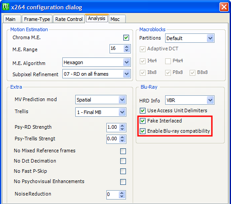
Task: Toggle the P4x4 checkbox
Action: 168,61
